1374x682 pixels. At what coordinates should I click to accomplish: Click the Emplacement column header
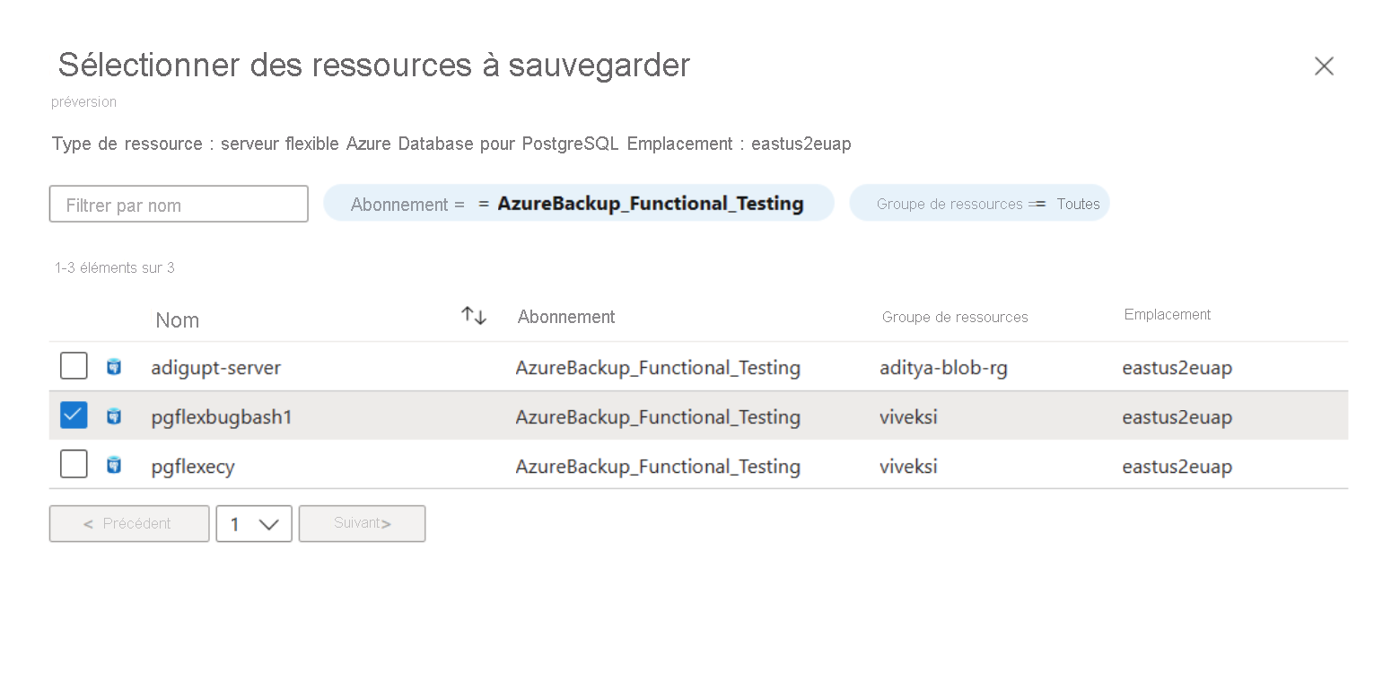click(1168, 315)
